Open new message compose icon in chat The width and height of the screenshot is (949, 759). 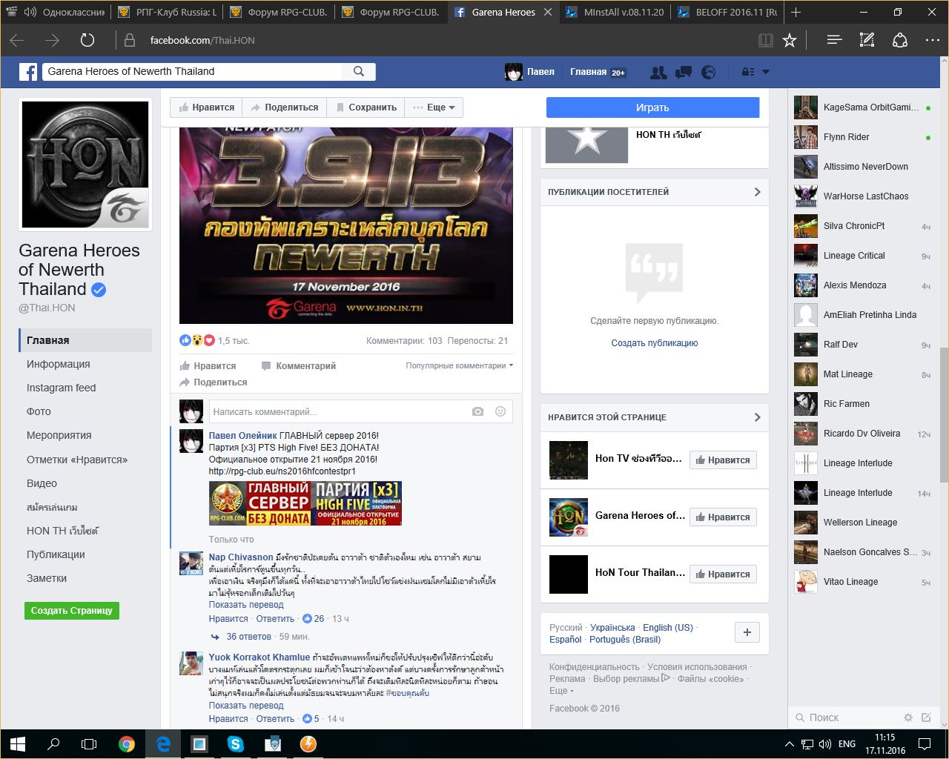[926, 717]
